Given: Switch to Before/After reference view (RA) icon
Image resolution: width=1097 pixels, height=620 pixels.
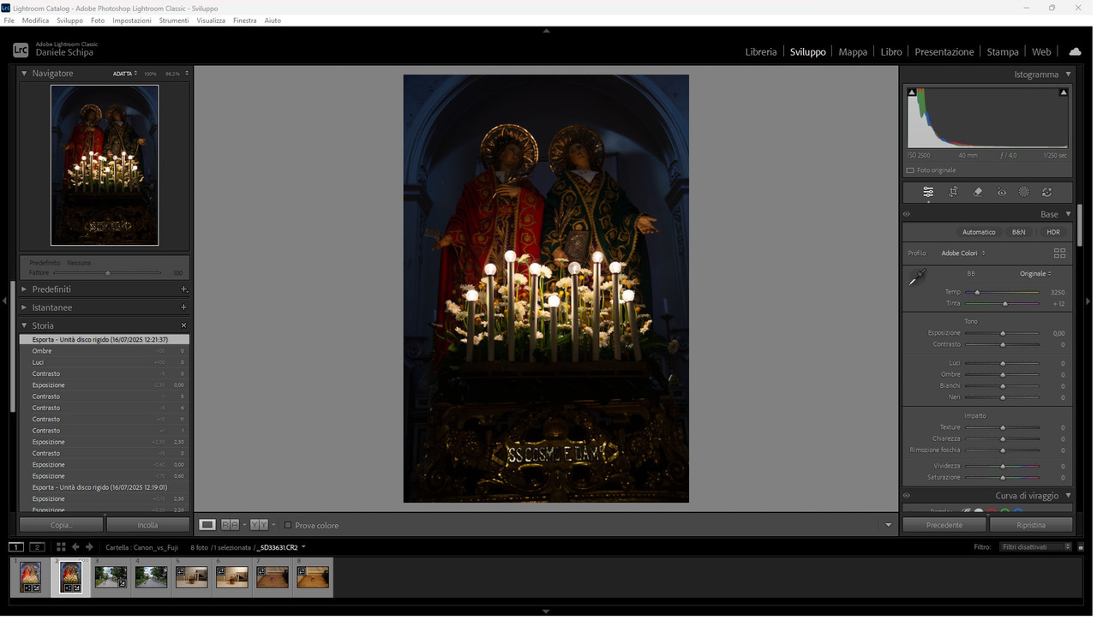Looking at the screenshot, I should [x=230, y=525].
